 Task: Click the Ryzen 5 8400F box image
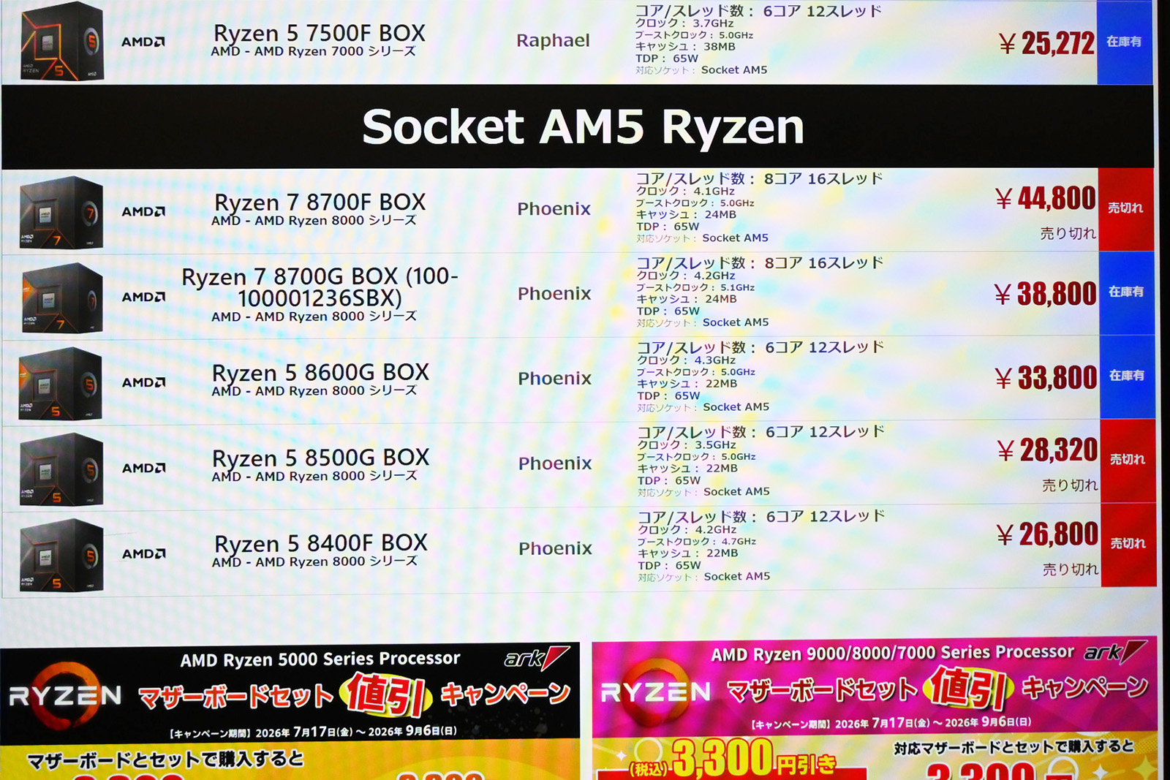pyautogui.click(x=61, y=555)
